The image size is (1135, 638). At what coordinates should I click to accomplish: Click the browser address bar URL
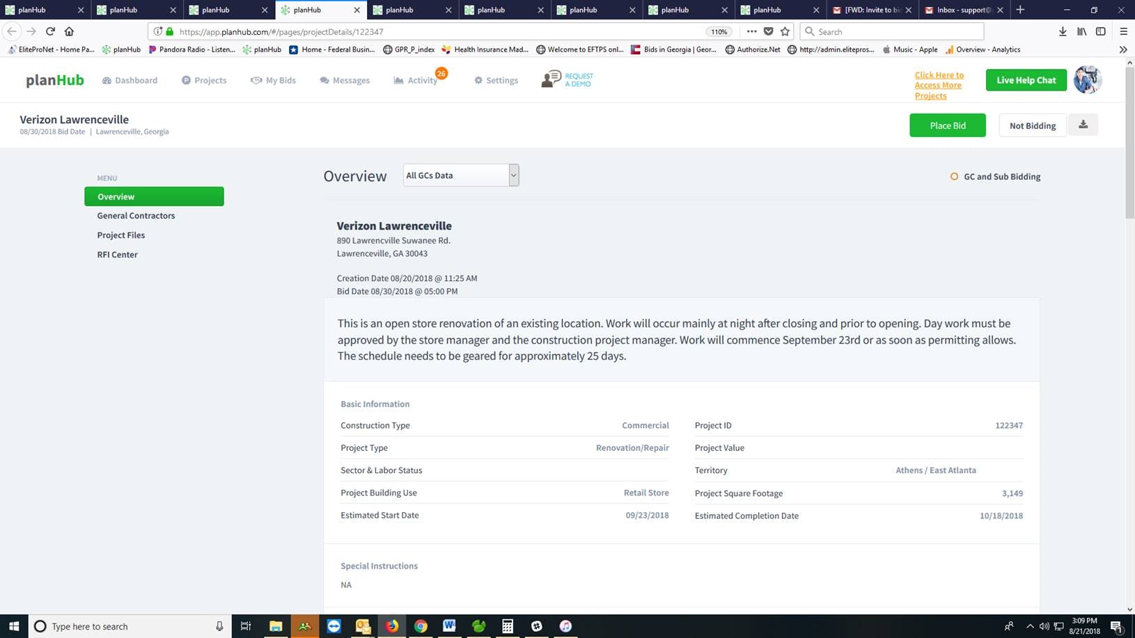(x=281, y=31)
